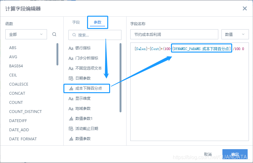The width and height of the screenshot is (253, 163).
Task: Click the Aa icon beside 不固定选项文本
Action: 71,68
